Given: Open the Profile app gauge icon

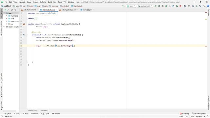Looking at the screenshot, I should tap(173, 6).
